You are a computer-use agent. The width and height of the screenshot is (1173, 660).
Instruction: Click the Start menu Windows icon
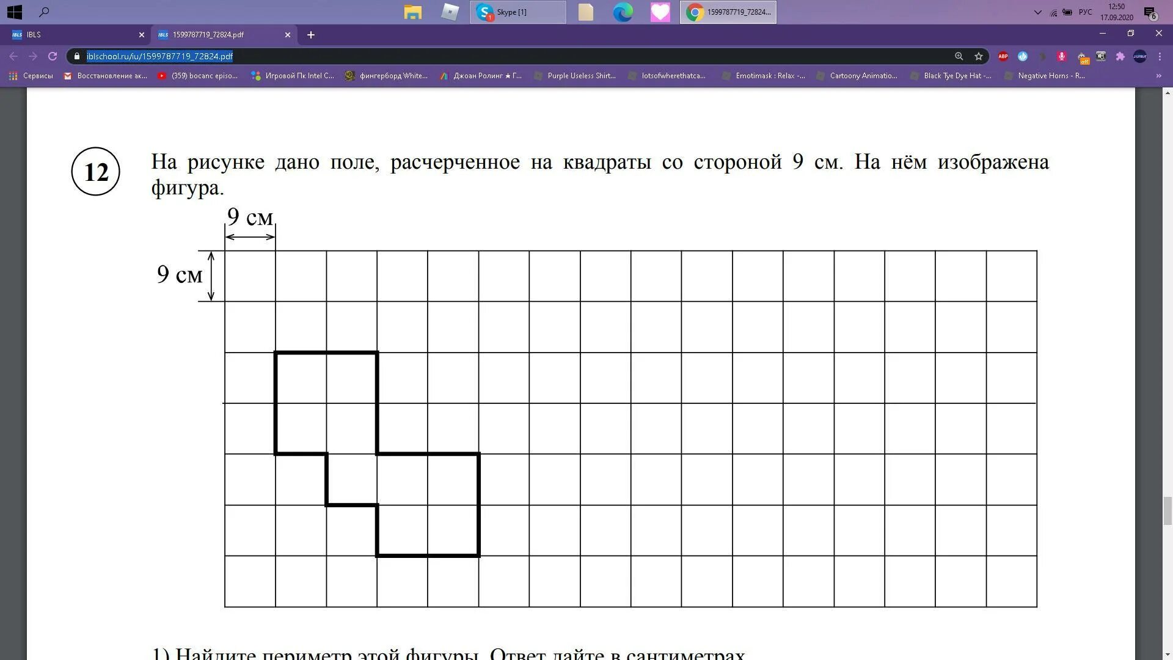coord(15,11)
